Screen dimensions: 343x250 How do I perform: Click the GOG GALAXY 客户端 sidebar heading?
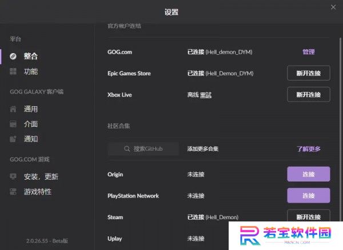coord(37,92)
